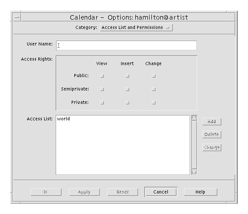The height and width of the screenshot is (214, 248).
Task: Toggle Semiprivate Change checkbox
Action: [154, 89]
